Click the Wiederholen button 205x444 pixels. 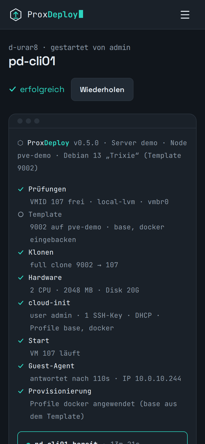coord(102,89)
